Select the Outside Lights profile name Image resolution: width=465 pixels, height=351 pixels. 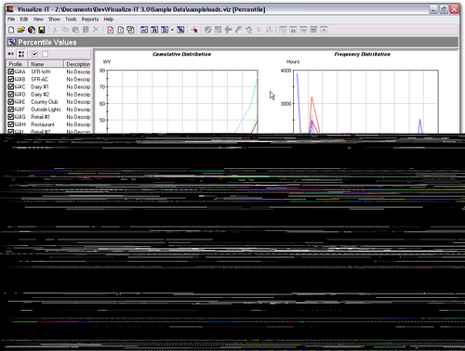46,110
